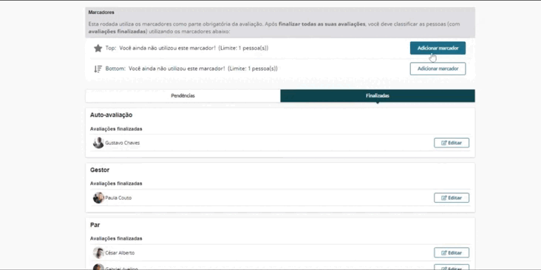541x270 pixels.
Task: Click the Bottom marker status text
Action: 191,69
